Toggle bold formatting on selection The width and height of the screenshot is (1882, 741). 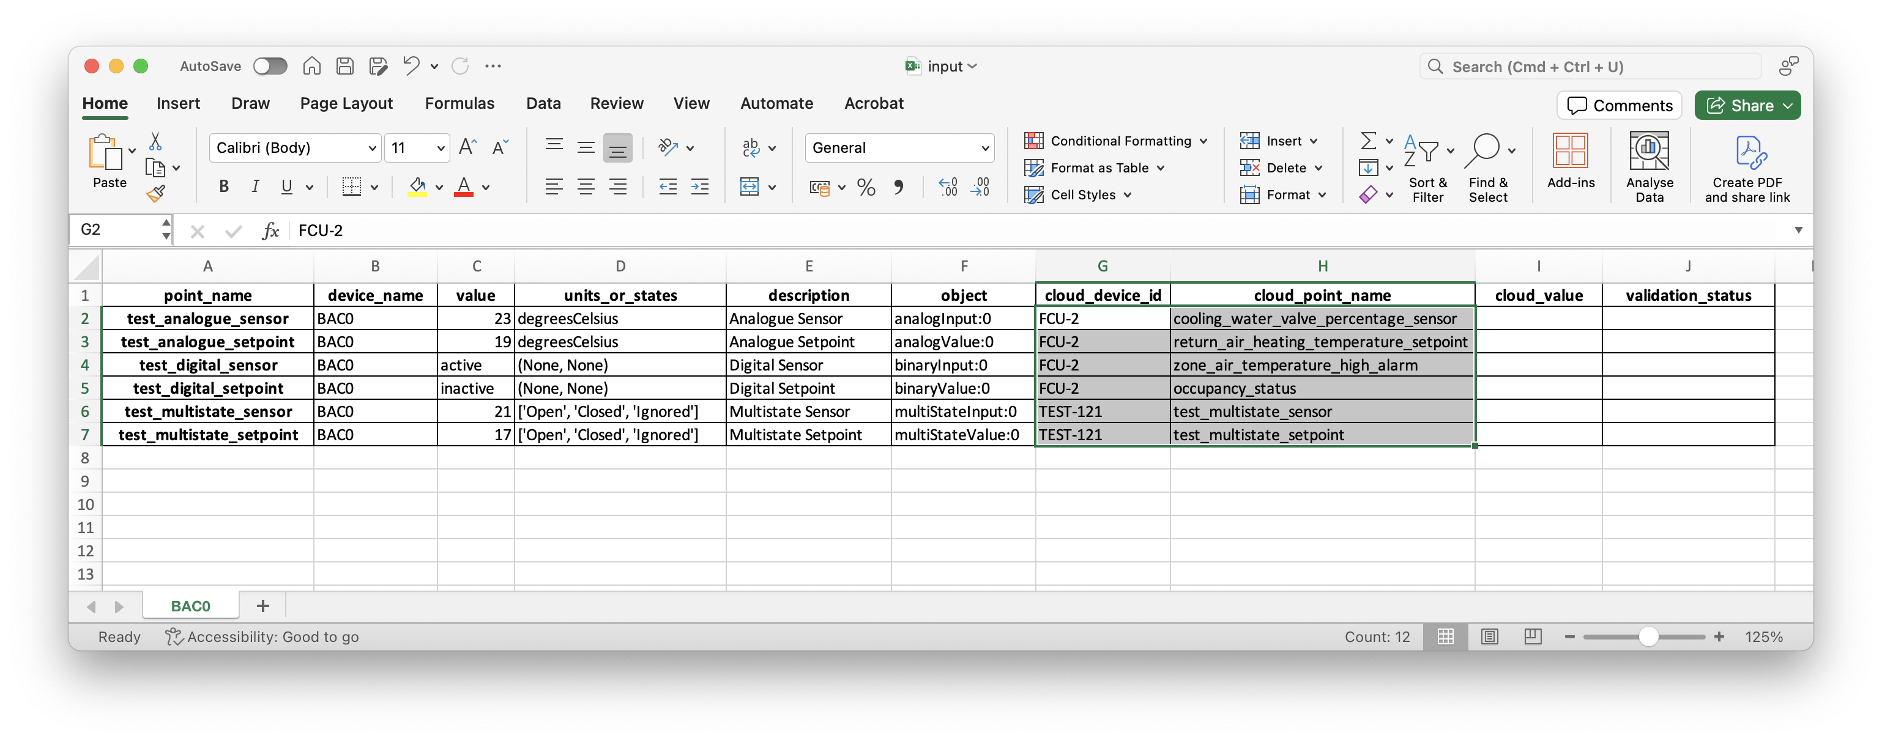click(222, 187)
